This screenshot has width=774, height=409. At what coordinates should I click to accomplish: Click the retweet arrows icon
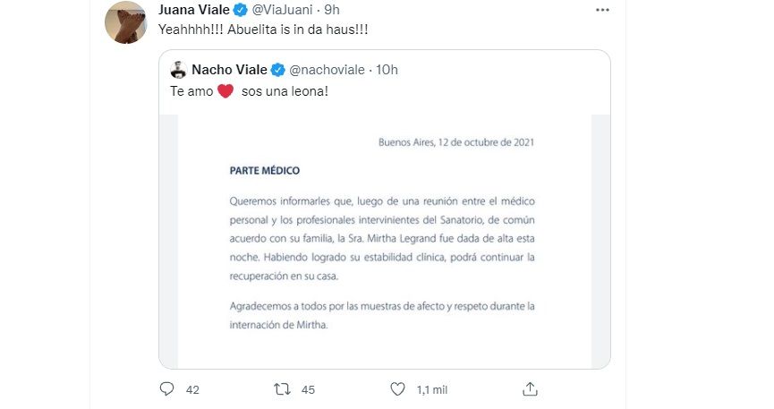[x=282, y=389]
